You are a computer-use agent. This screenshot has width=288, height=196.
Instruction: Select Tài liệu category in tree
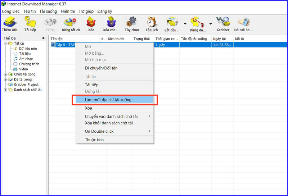pos(25,54)
